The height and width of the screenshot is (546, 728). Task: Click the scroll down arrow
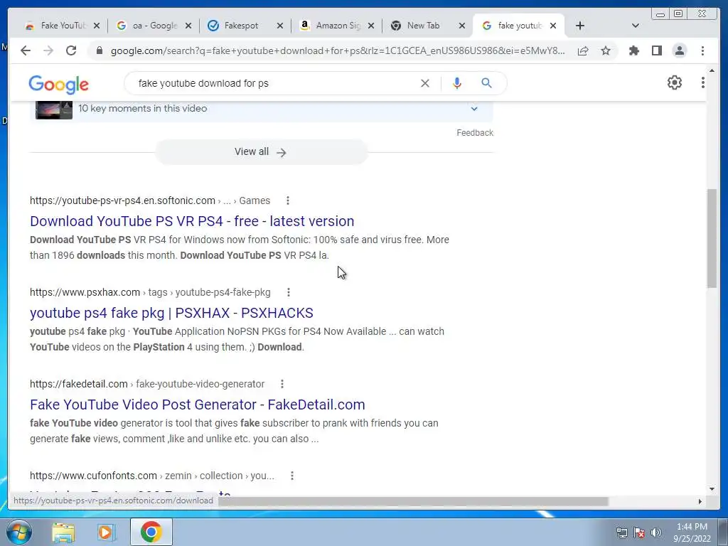712,488
